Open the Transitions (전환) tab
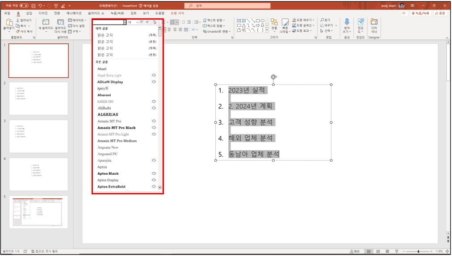The height and width of the screenshot is (256, 452). click(x=57, y=13)
